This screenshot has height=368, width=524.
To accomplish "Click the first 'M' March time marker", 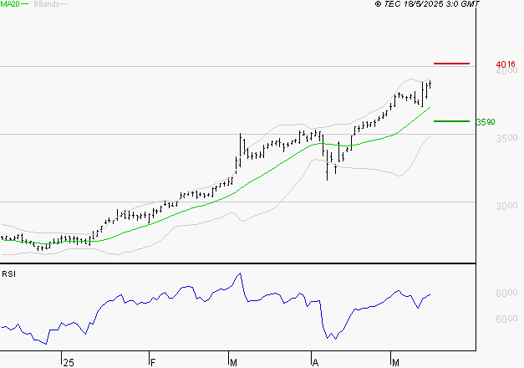I will tap(231, 362).
